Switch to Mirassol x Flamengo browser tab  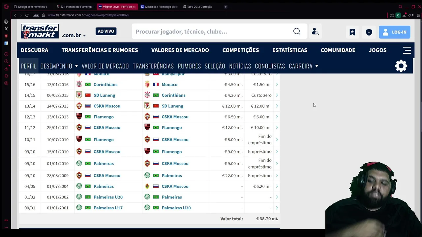159,7
